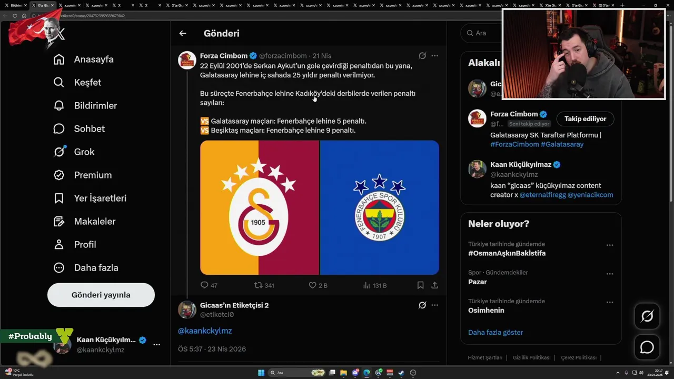Open Grok from the sidebar
Viewport: 674px width, 379px height.
point(74,152)
